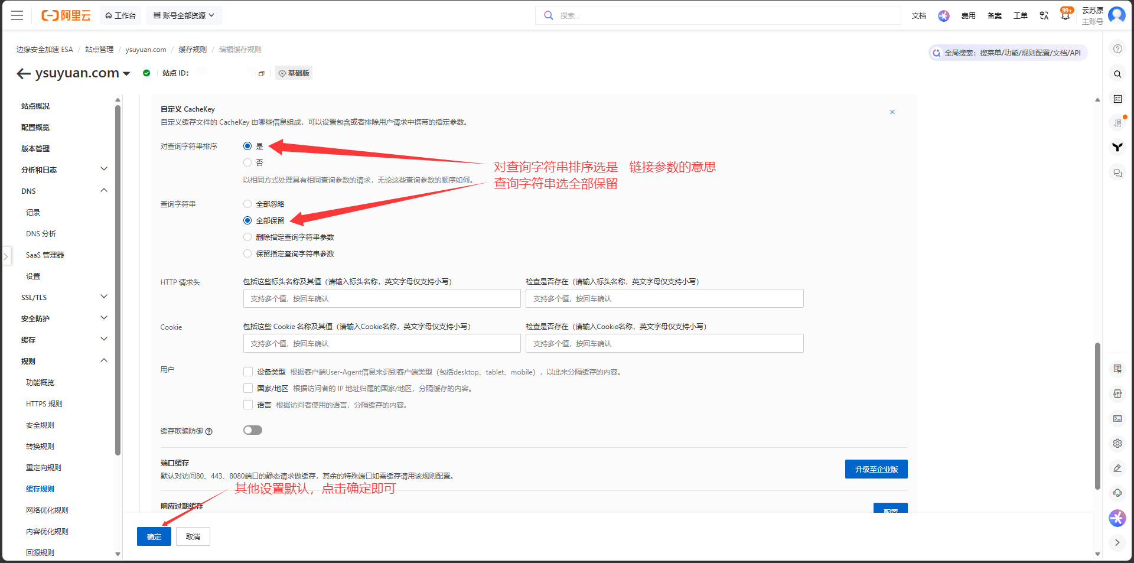The height and width of the screenshot is (563, 1134).
Task: Open the left menu vertical scrollbar
Action: (118, 280)
